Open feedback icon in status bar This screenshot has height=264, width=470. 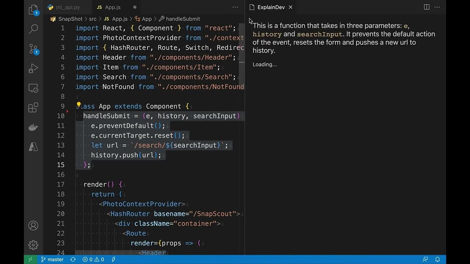pos(425,259)
